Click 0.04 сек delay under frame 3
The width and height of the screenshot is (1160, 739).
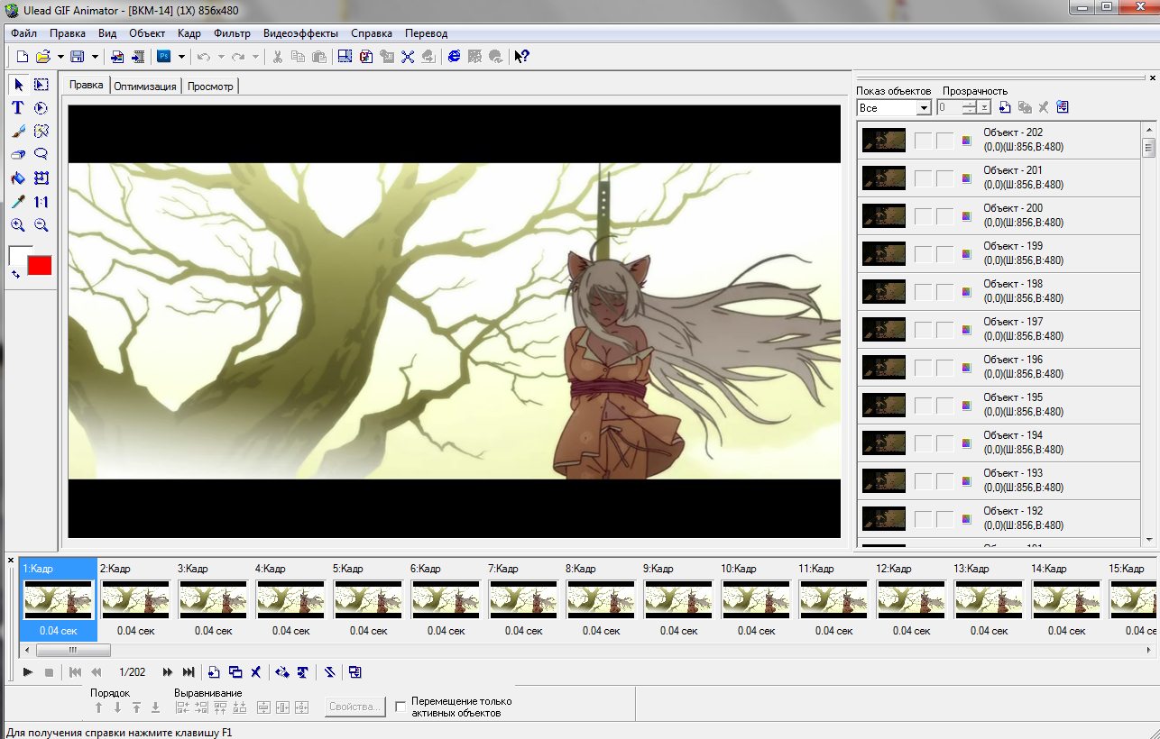point(213,631)
